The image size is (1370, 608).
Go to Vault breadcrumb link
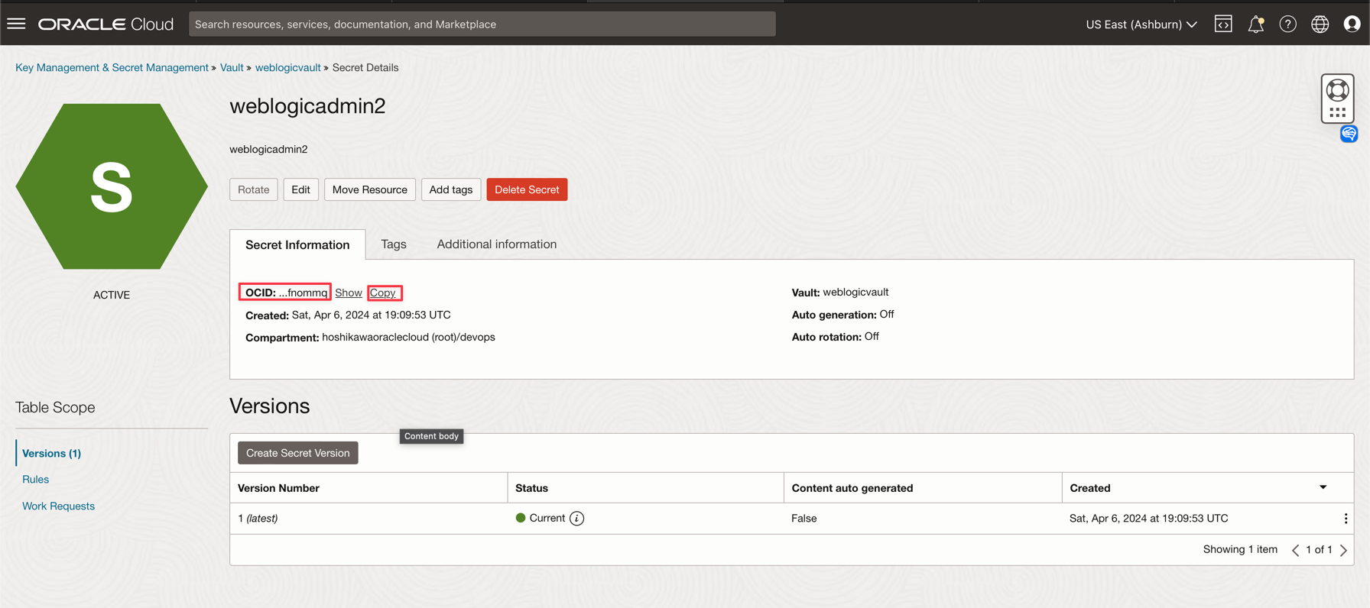click(232, 67)
